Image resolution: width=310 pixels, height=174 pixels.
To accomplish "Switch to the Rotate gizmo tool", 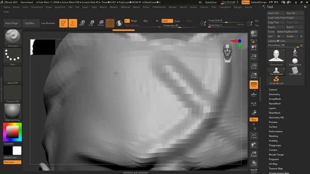I will (x=101, y=23).
